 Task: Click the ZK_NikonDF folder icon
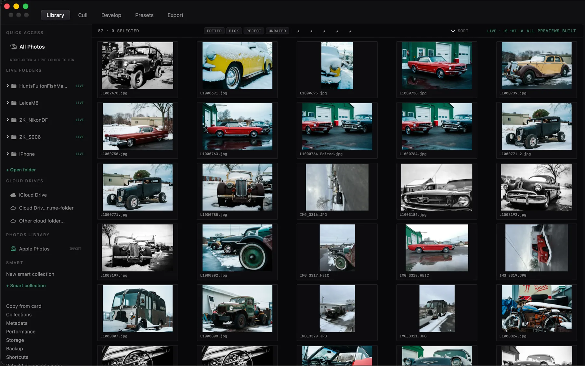(x=14, y=120)
